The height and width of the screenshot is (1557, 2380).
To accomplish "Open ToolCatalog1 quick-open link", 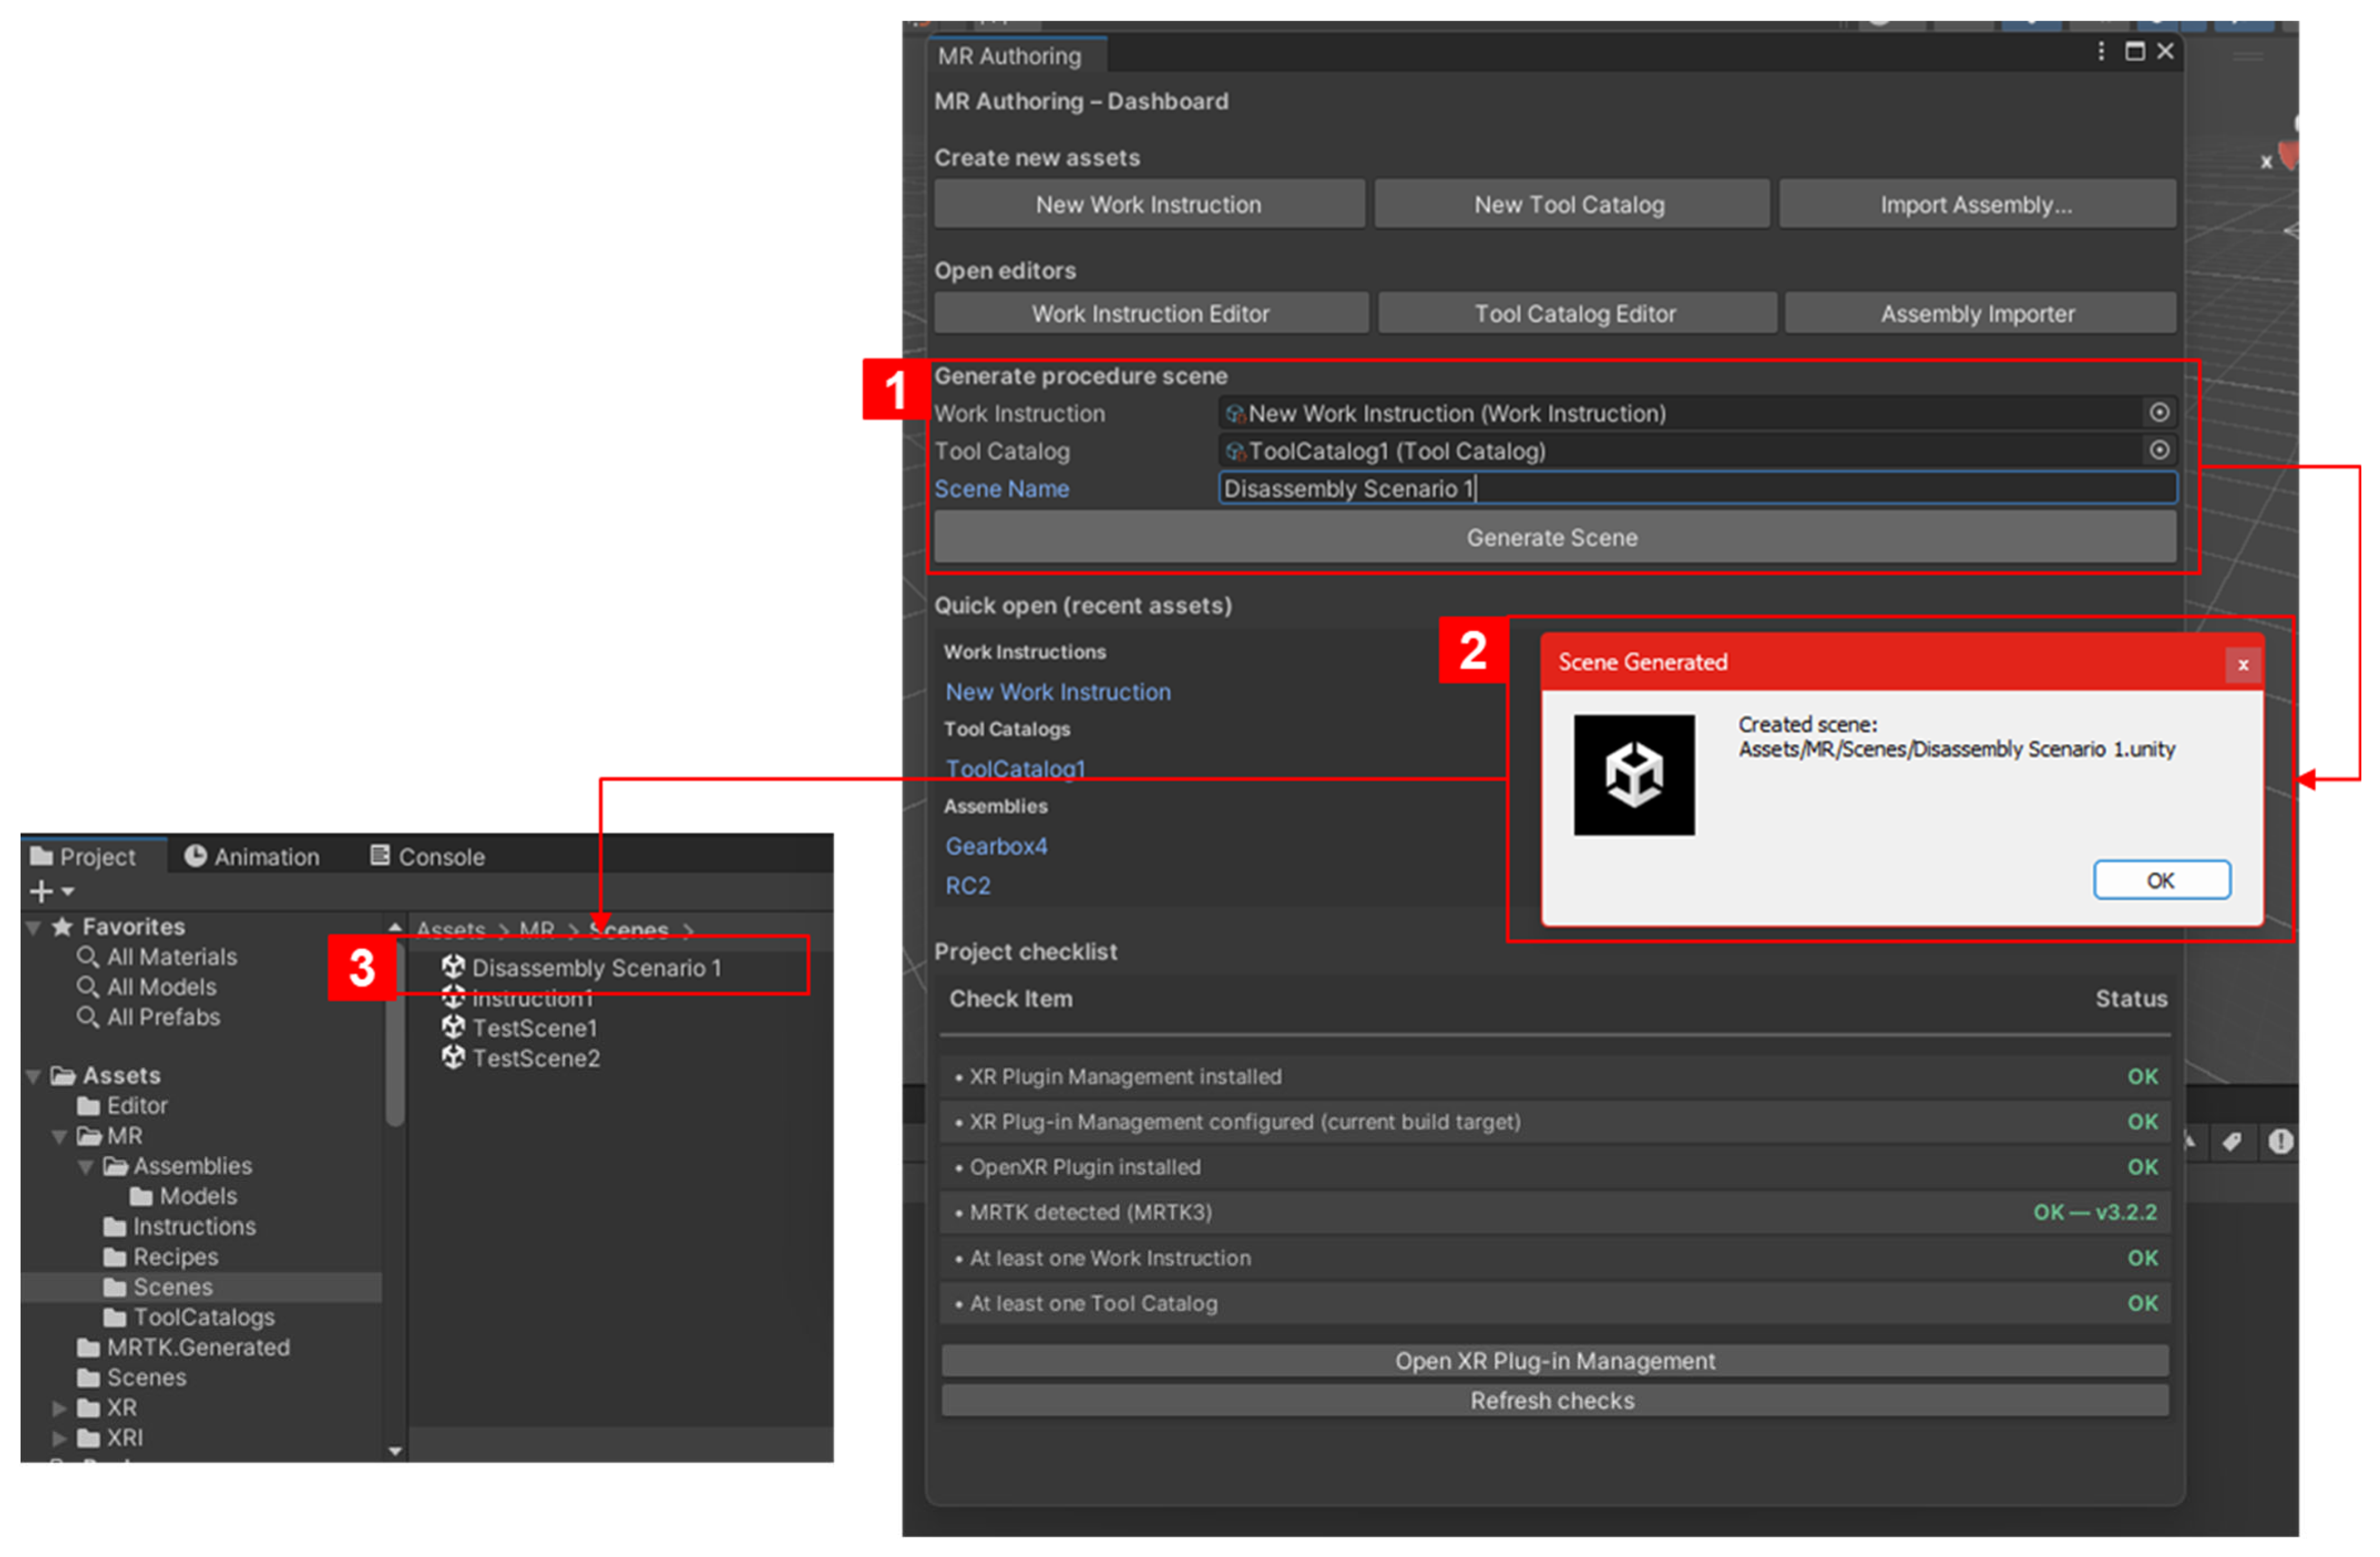I will coord(1016,769).
